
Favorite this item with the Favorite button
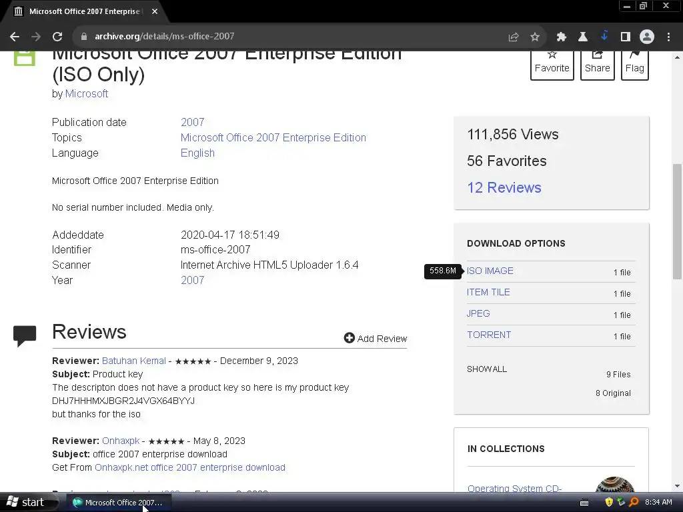coord(552,65)
